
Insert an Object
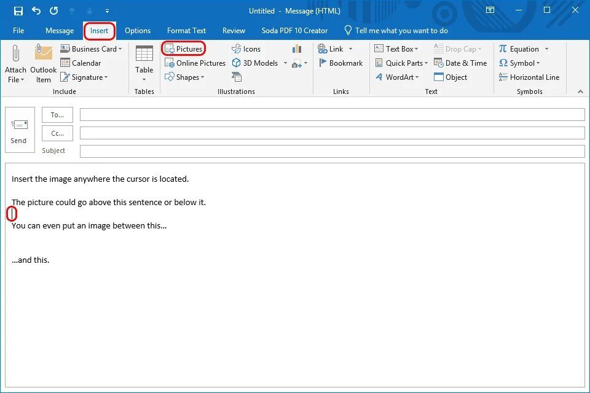pos(450,77)
